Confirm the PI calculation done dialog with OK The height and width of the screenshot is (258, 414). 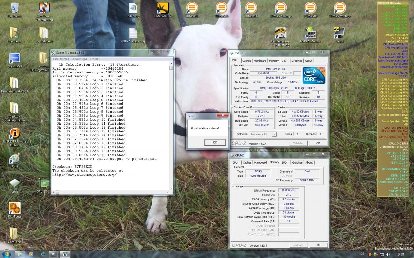point(215,142)
